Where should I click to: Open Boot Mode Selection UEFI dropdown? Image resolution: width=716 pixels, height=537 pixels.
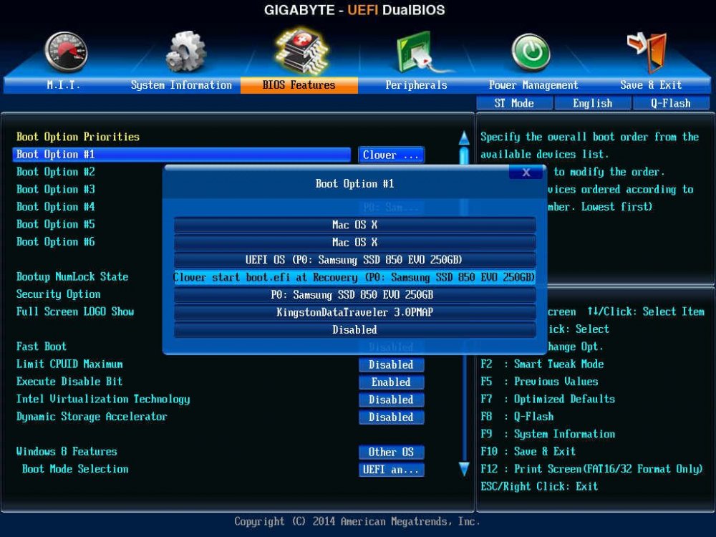(392, 470)
